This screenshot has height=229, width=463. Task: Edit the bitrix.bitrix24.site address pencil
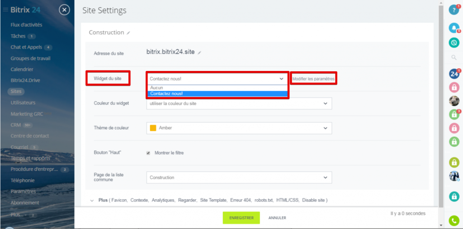(x=199, y=52)
